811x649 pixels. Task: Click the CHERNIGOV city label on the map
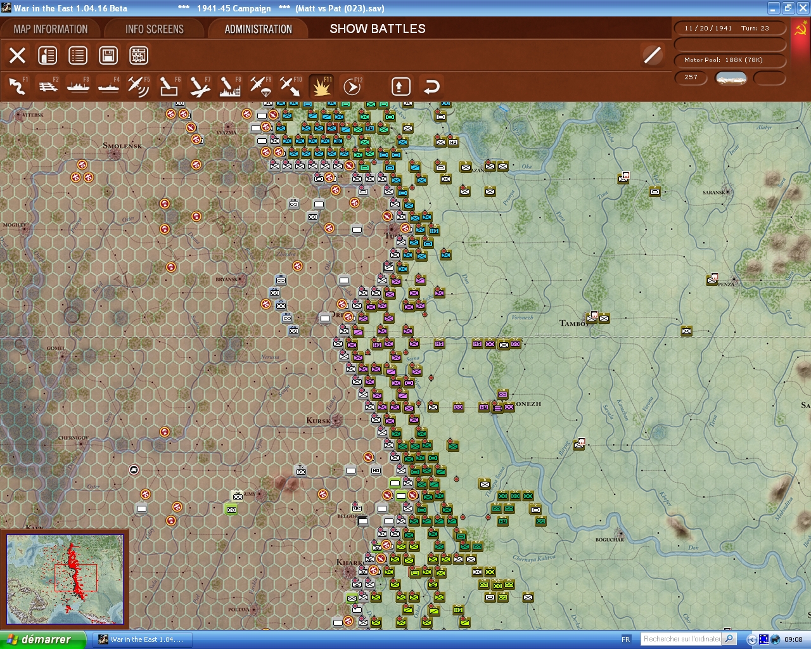point(73,438)
